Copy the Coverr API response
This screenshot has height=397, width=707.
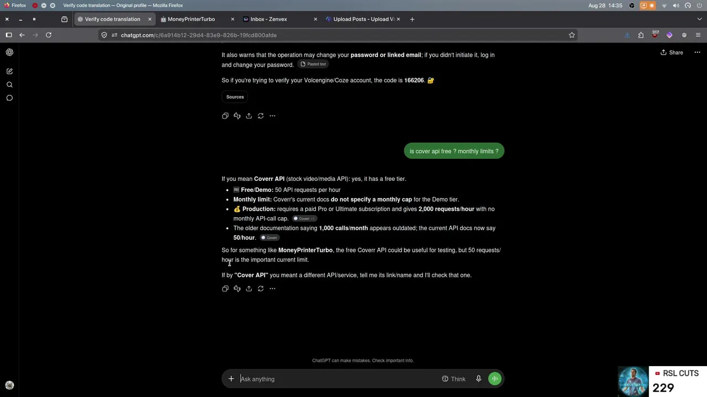pos(225,288)
